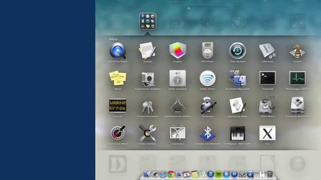Viewport: 321px width, 180px height.
Task: Launch DVD Player
Action: pyautogui.click(x=208, y=51)
